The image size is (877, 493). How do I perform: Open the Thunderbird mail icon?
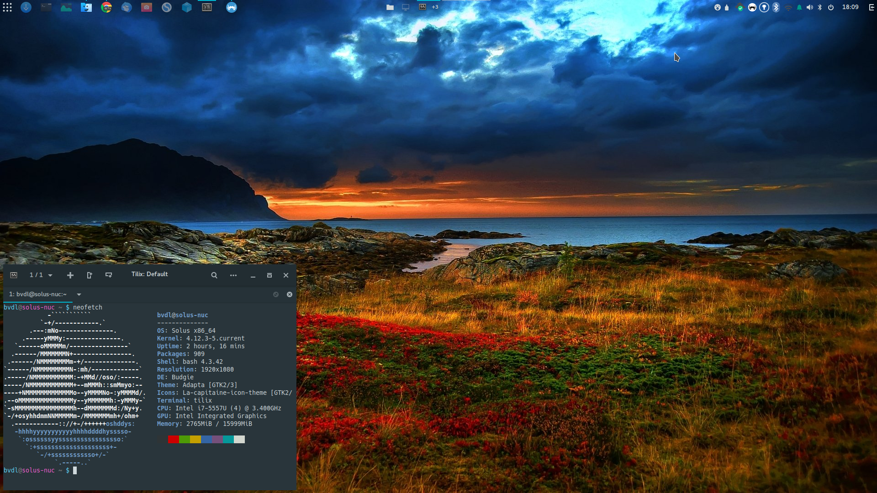[x=127, y=7]
